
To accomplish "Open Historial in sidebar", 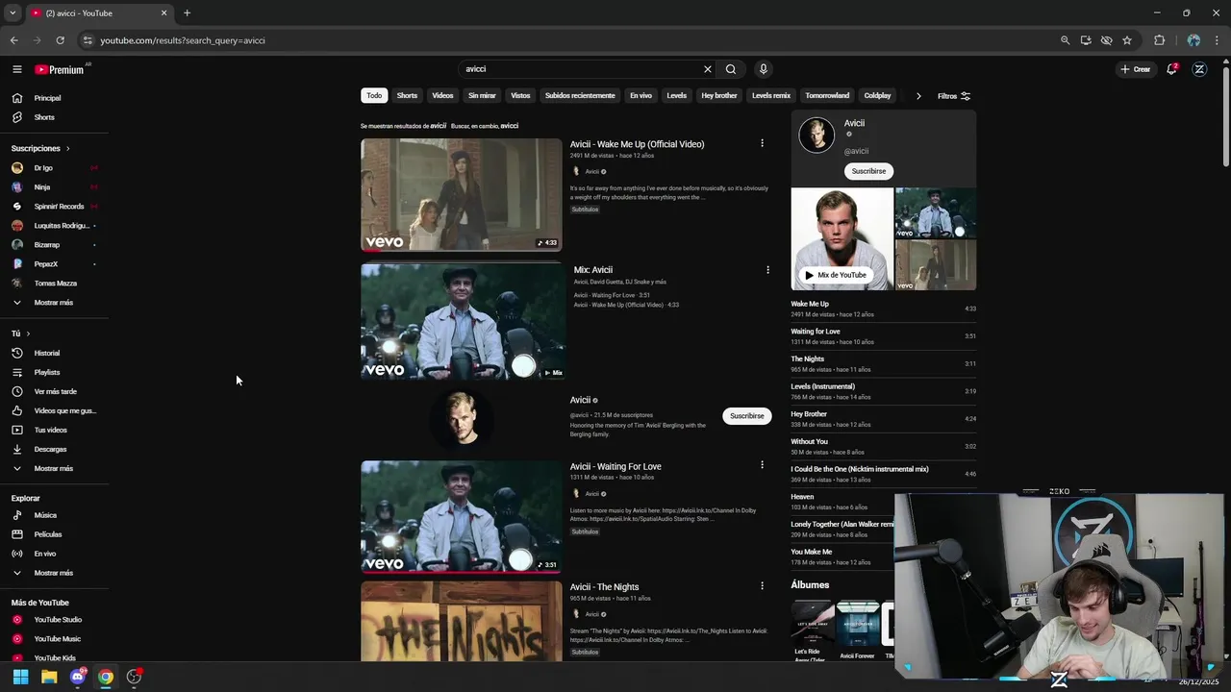I will (x=47, y=353).
